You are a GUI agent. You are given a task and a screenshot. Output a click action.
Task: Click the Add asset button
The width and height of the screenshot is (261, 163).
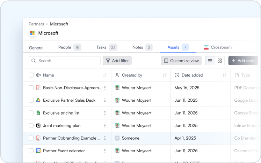[x=244, y=61]
